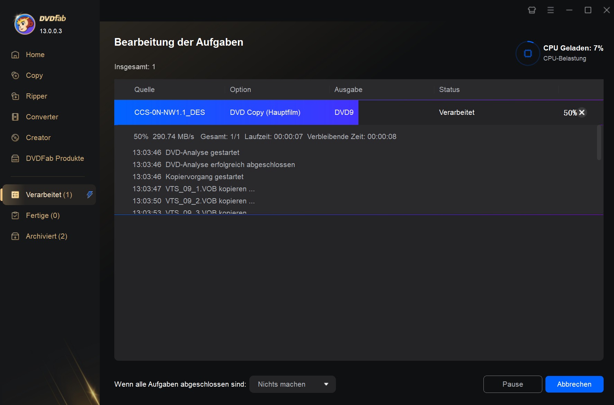Click CPU Geladen: 7% text
This screenshot has height=405, width=614.
[x=573, y=48]
